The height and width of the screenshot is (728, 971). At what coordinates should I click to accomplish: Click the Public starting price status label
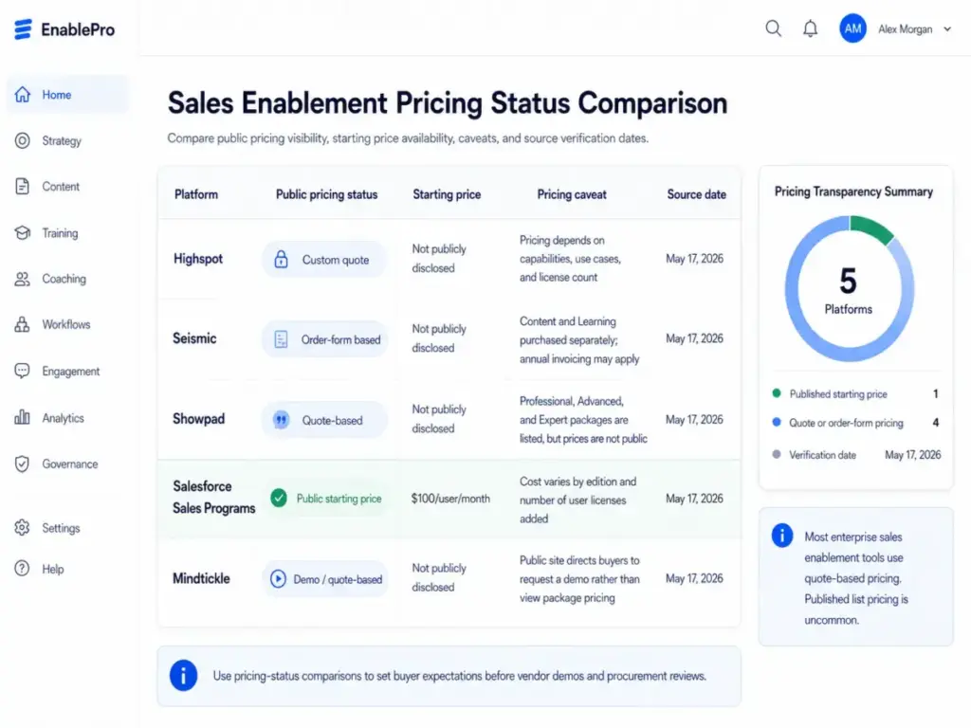pos(339,499)
